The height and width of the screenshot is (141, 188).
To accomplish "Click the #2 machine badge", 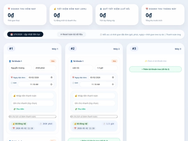I will pyautogui.click(x=72, y=48).
